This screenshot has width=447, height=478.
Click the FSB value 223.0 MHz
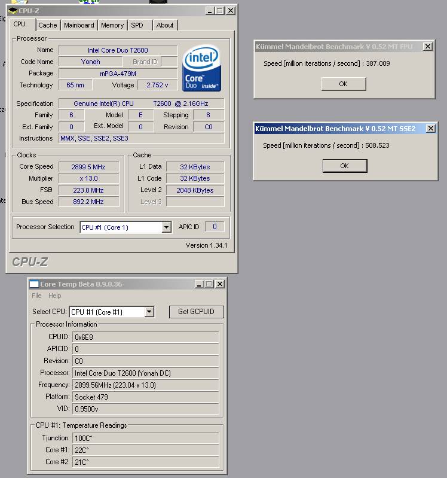pos(88,190)
